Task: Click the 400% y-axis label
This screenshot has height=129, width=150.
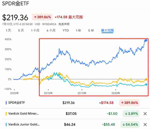Action: [x=8, y=39]
